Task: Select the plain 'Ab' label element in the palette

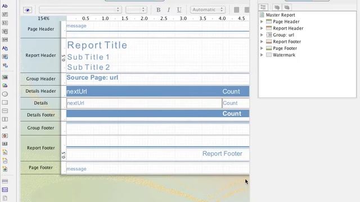Action: click(5, 6)
